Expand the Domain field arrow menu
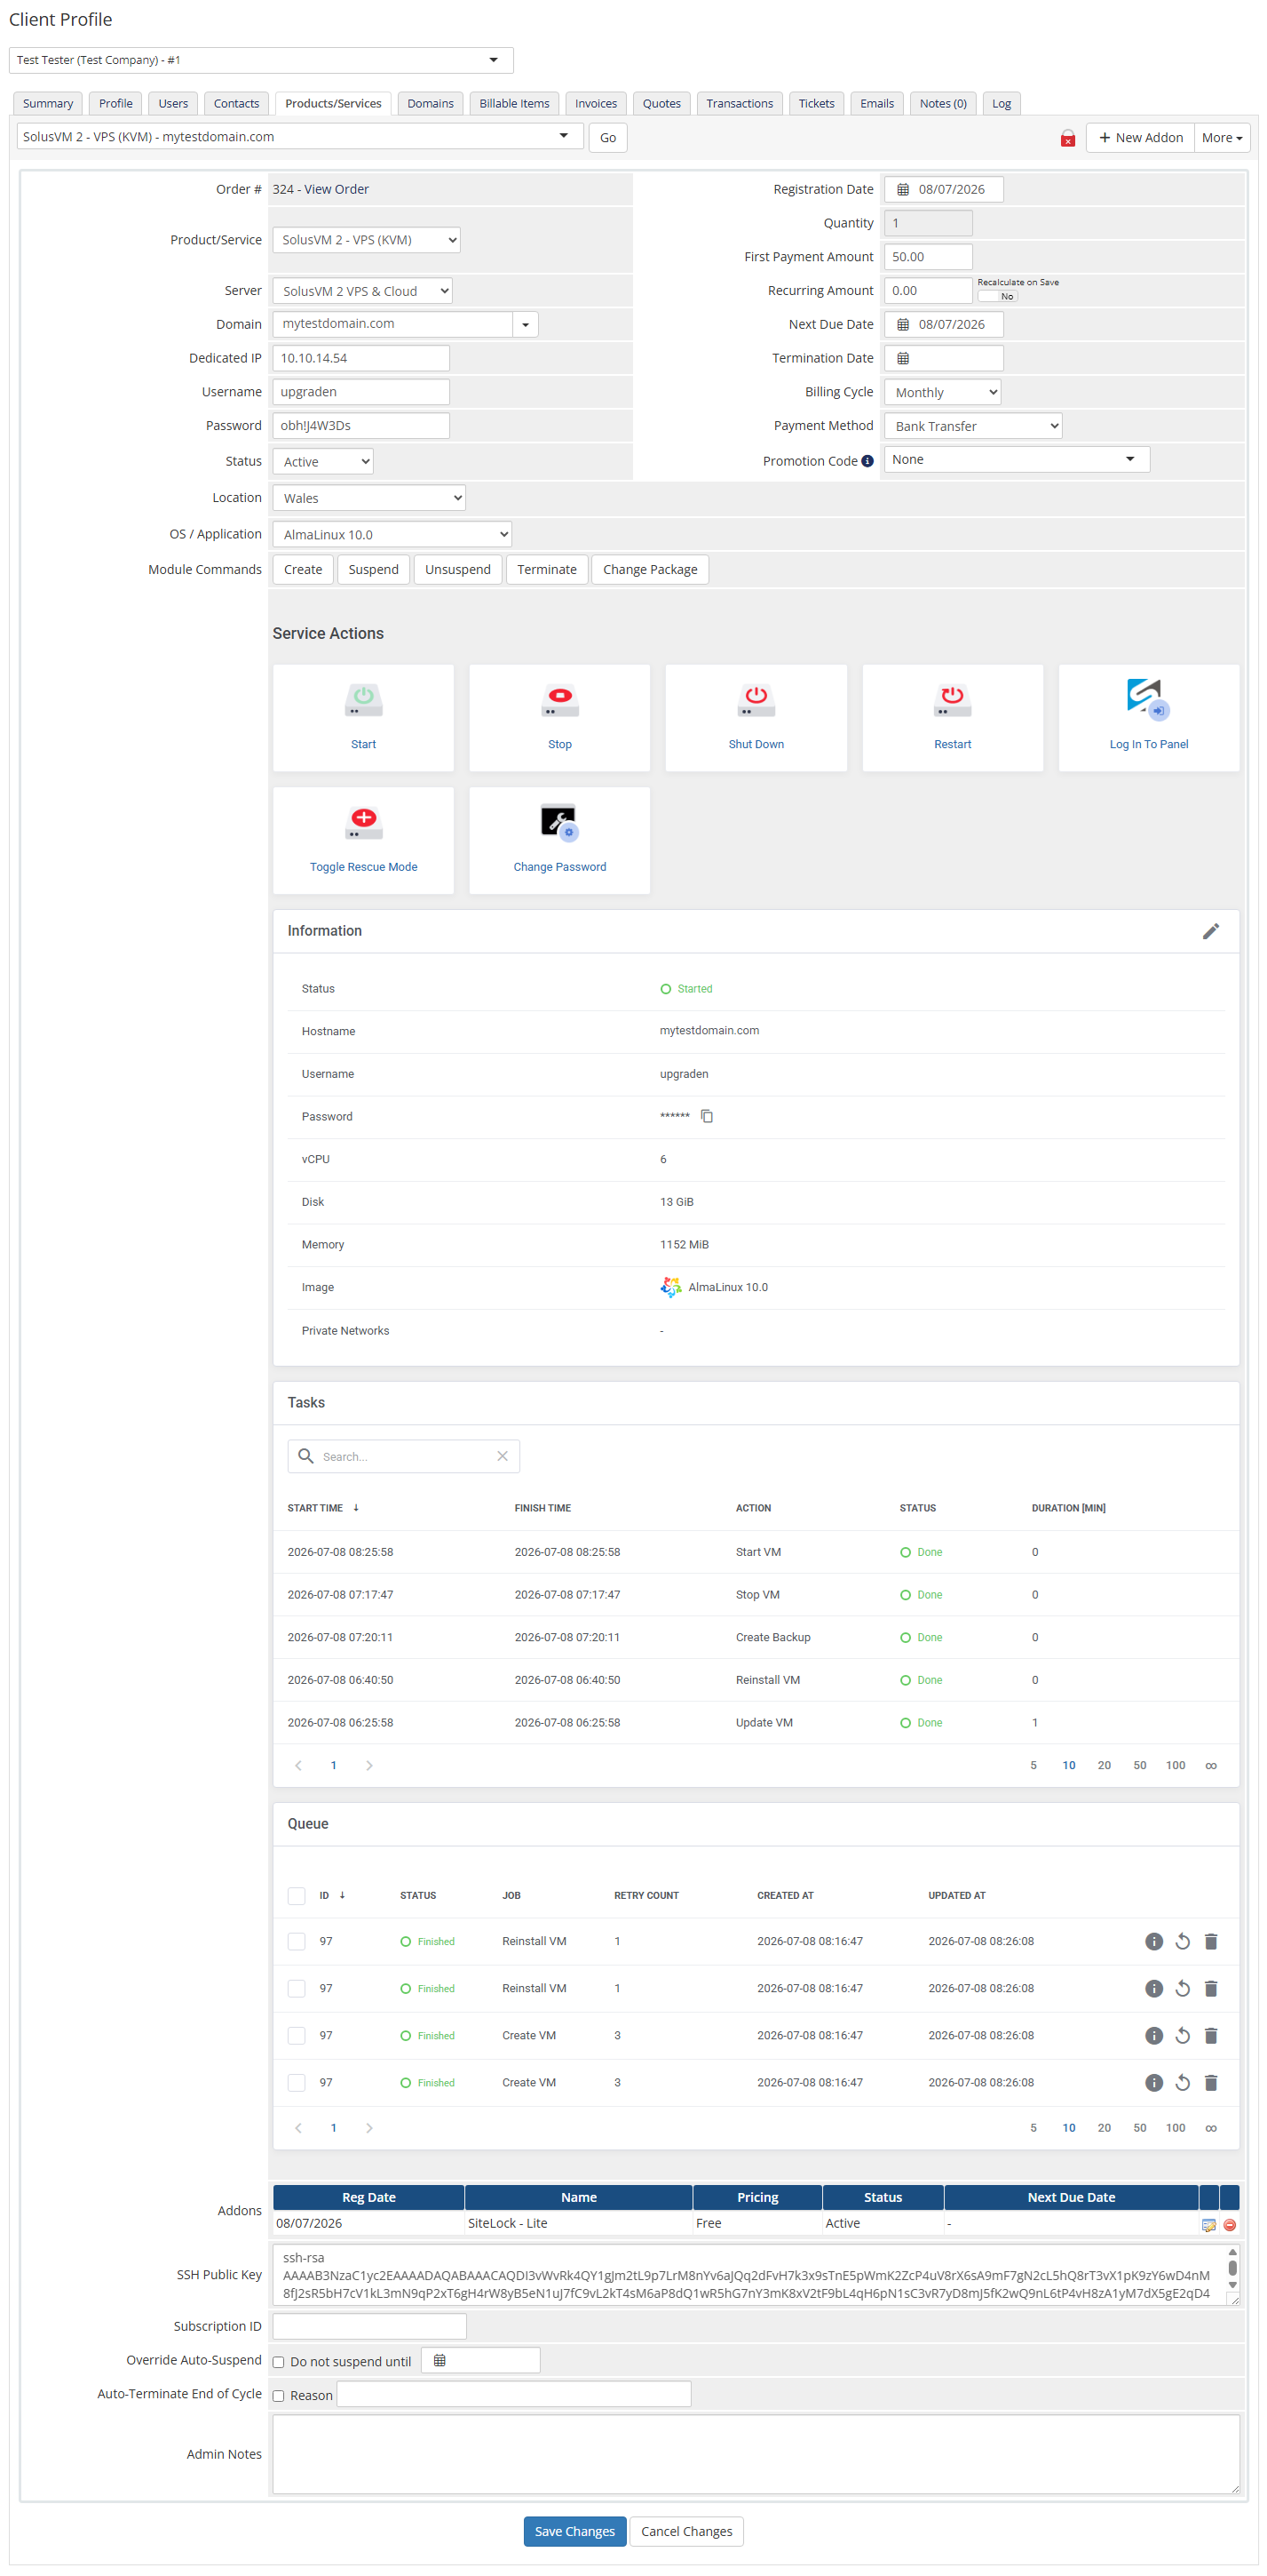 525,324
